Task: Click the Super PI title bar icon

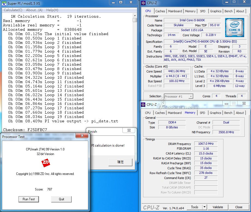Action: (4, 3)
